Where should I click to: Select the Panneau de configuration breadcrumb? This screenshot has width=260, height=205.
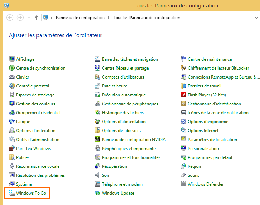tap(80, 17)
